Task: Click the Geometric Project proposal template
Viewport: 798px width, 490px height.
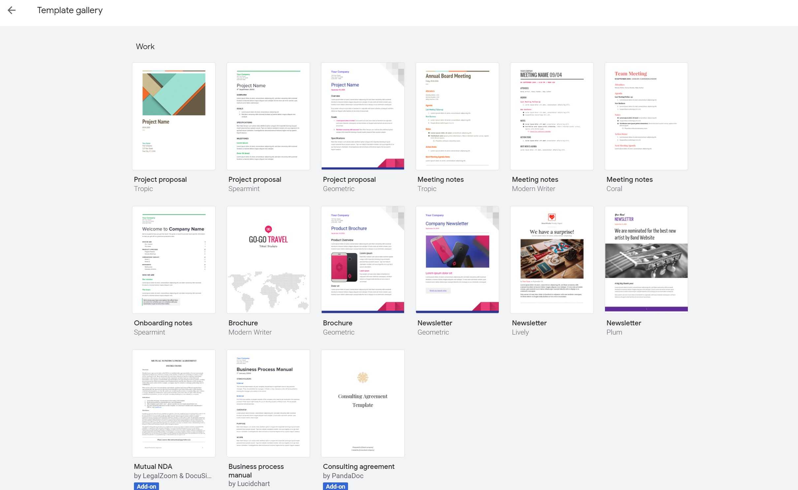Action: pos(363,116)
